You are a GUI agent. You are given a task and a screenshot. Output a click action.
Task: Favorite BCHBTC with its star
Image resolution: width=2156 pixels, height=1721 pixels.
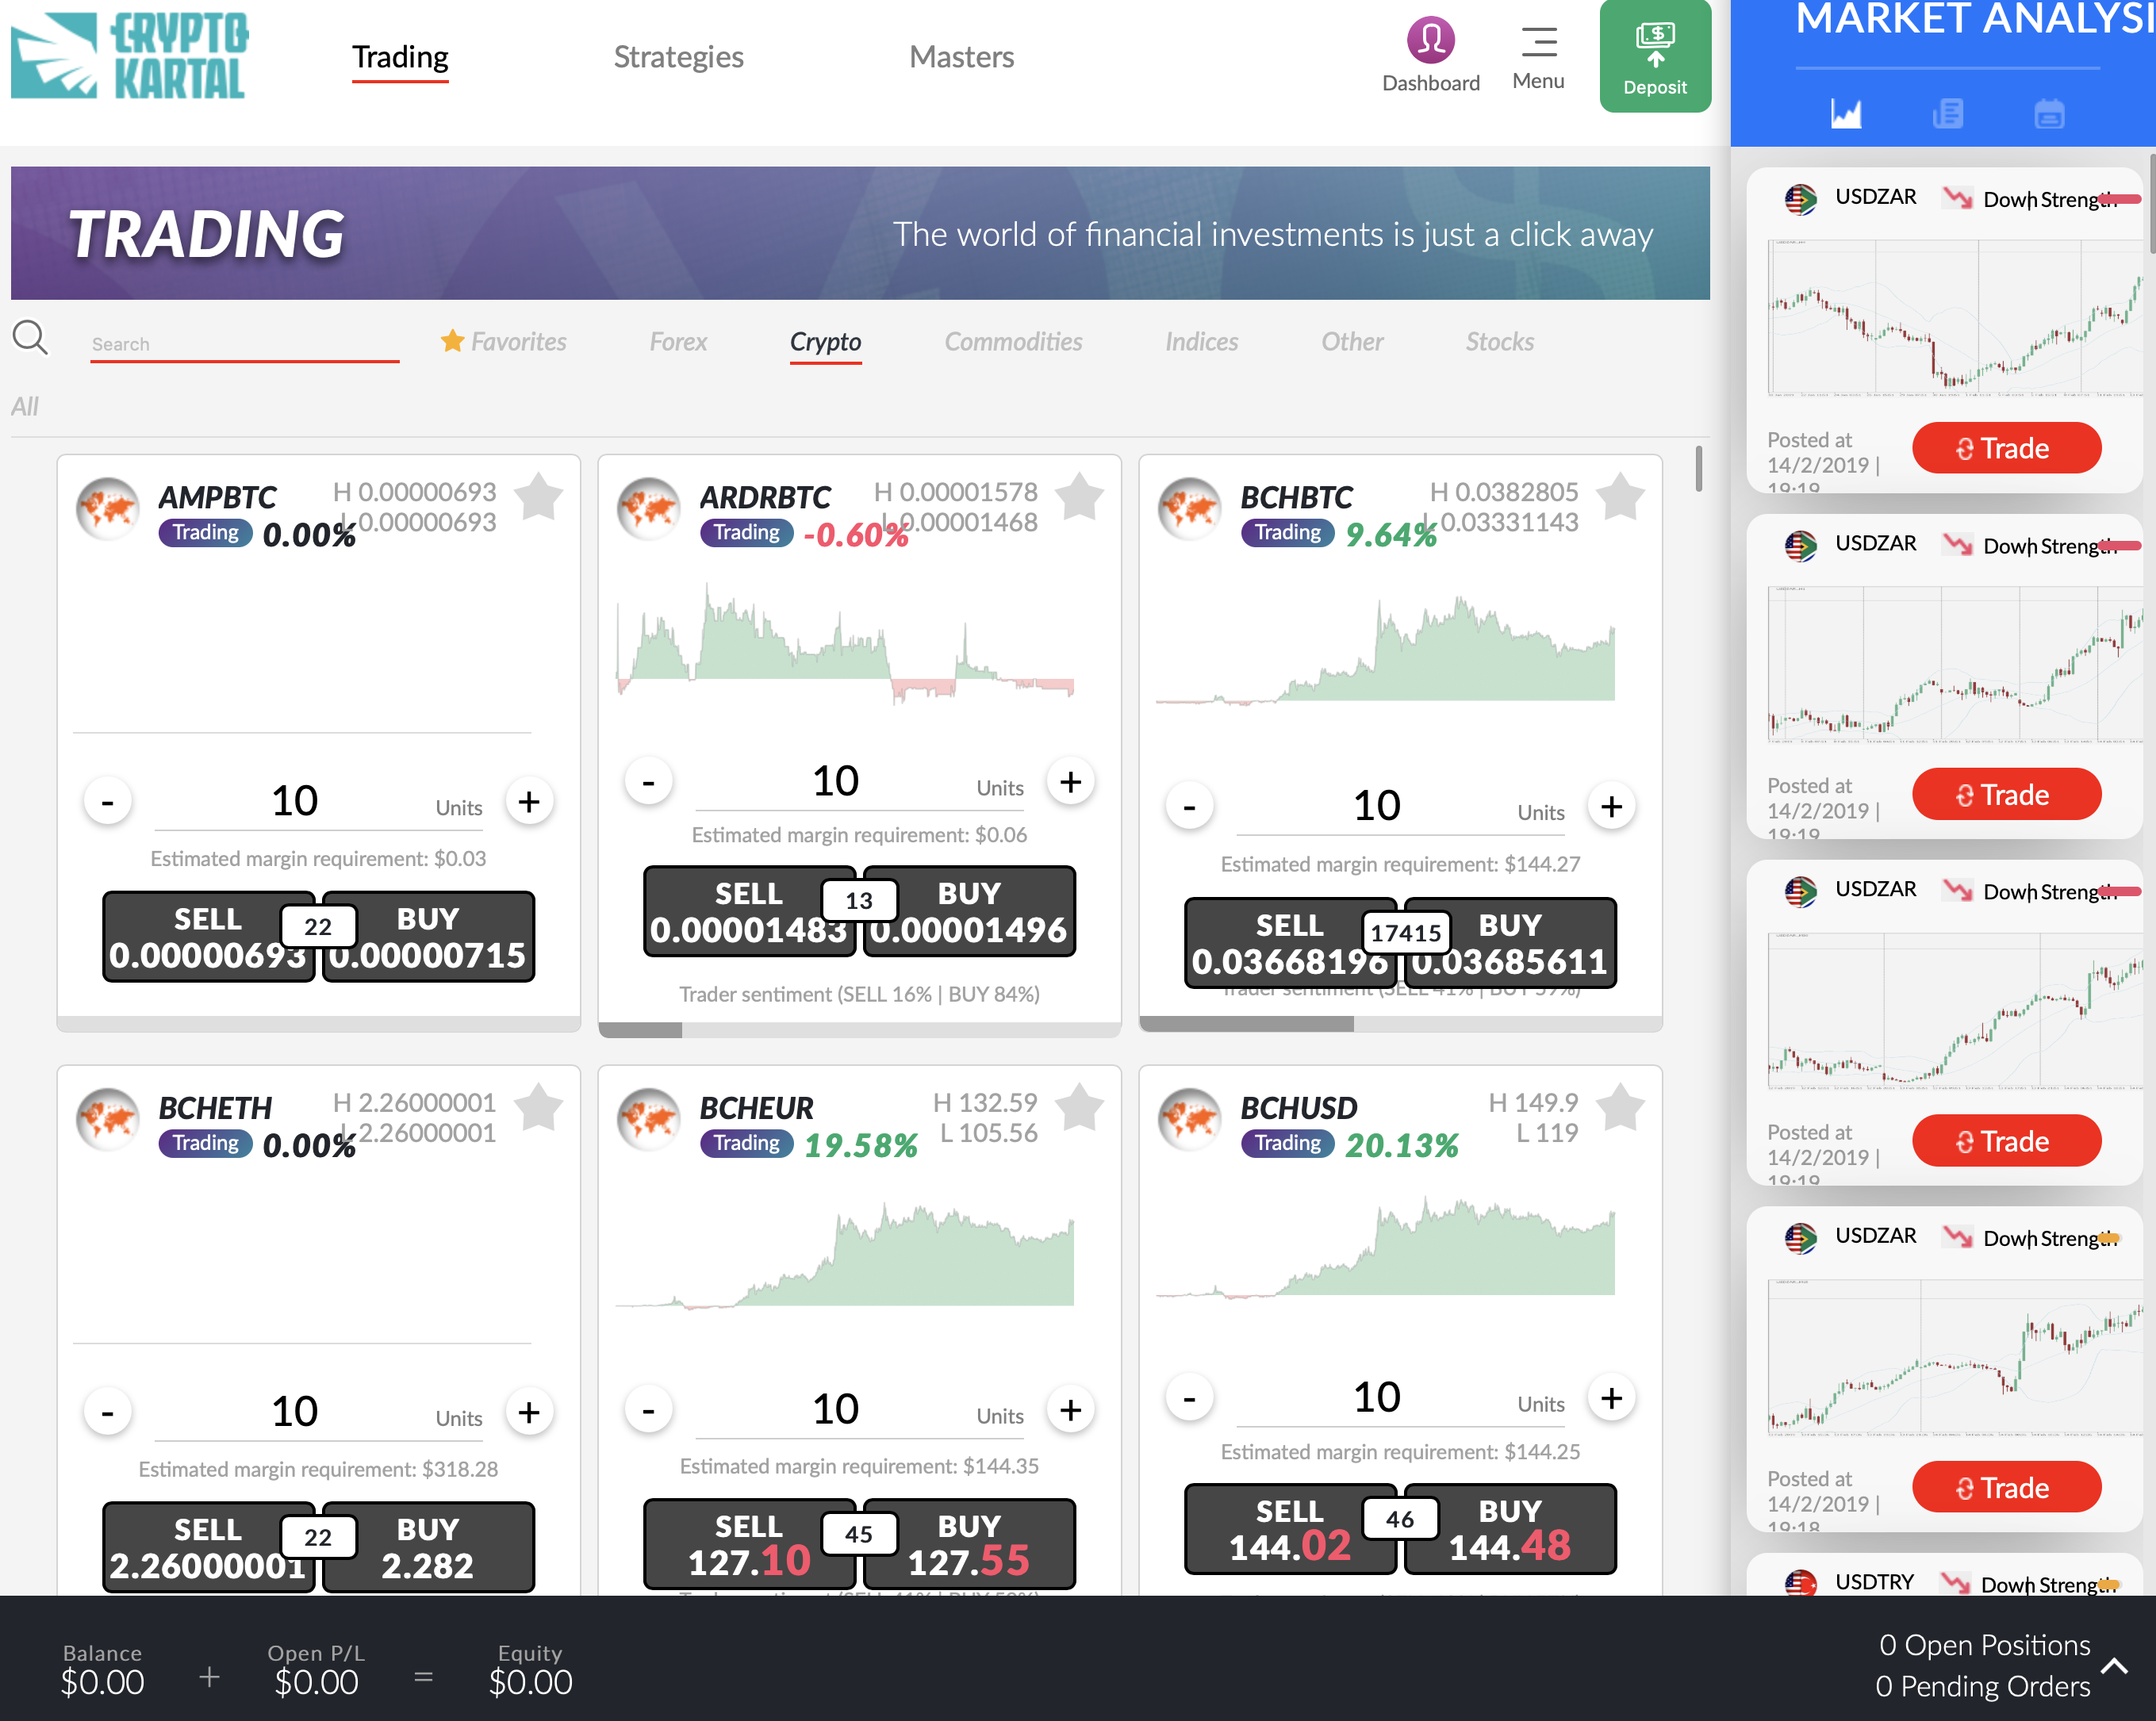click(x=1620, y=496)
